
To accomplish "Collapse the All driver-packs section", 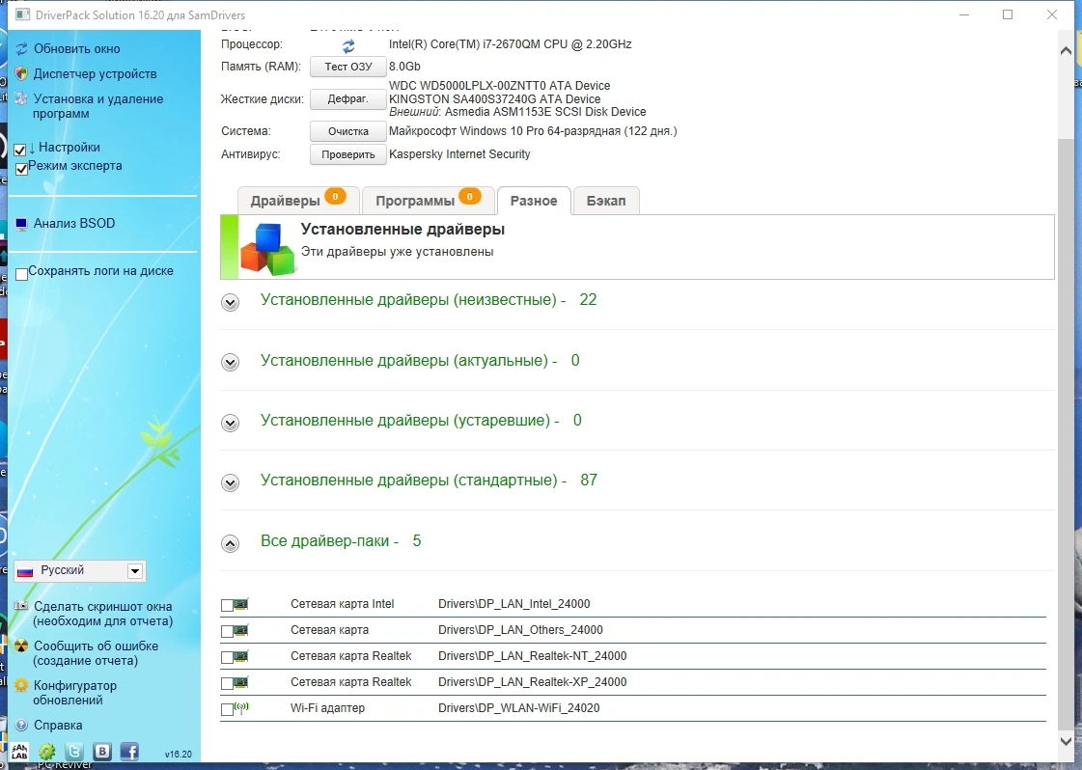I will point(230,543).
